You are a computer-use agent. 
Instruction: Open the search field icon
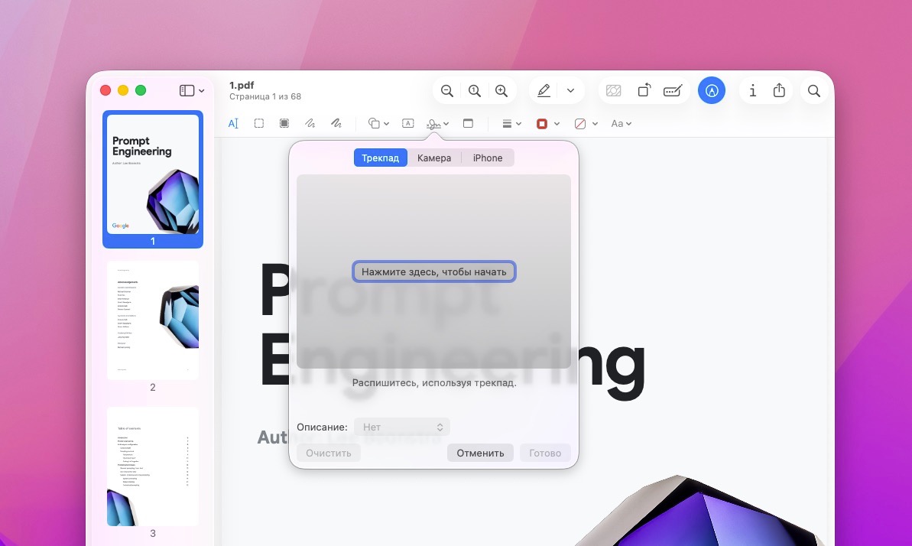pyautogui.click(x=814, y=91)
